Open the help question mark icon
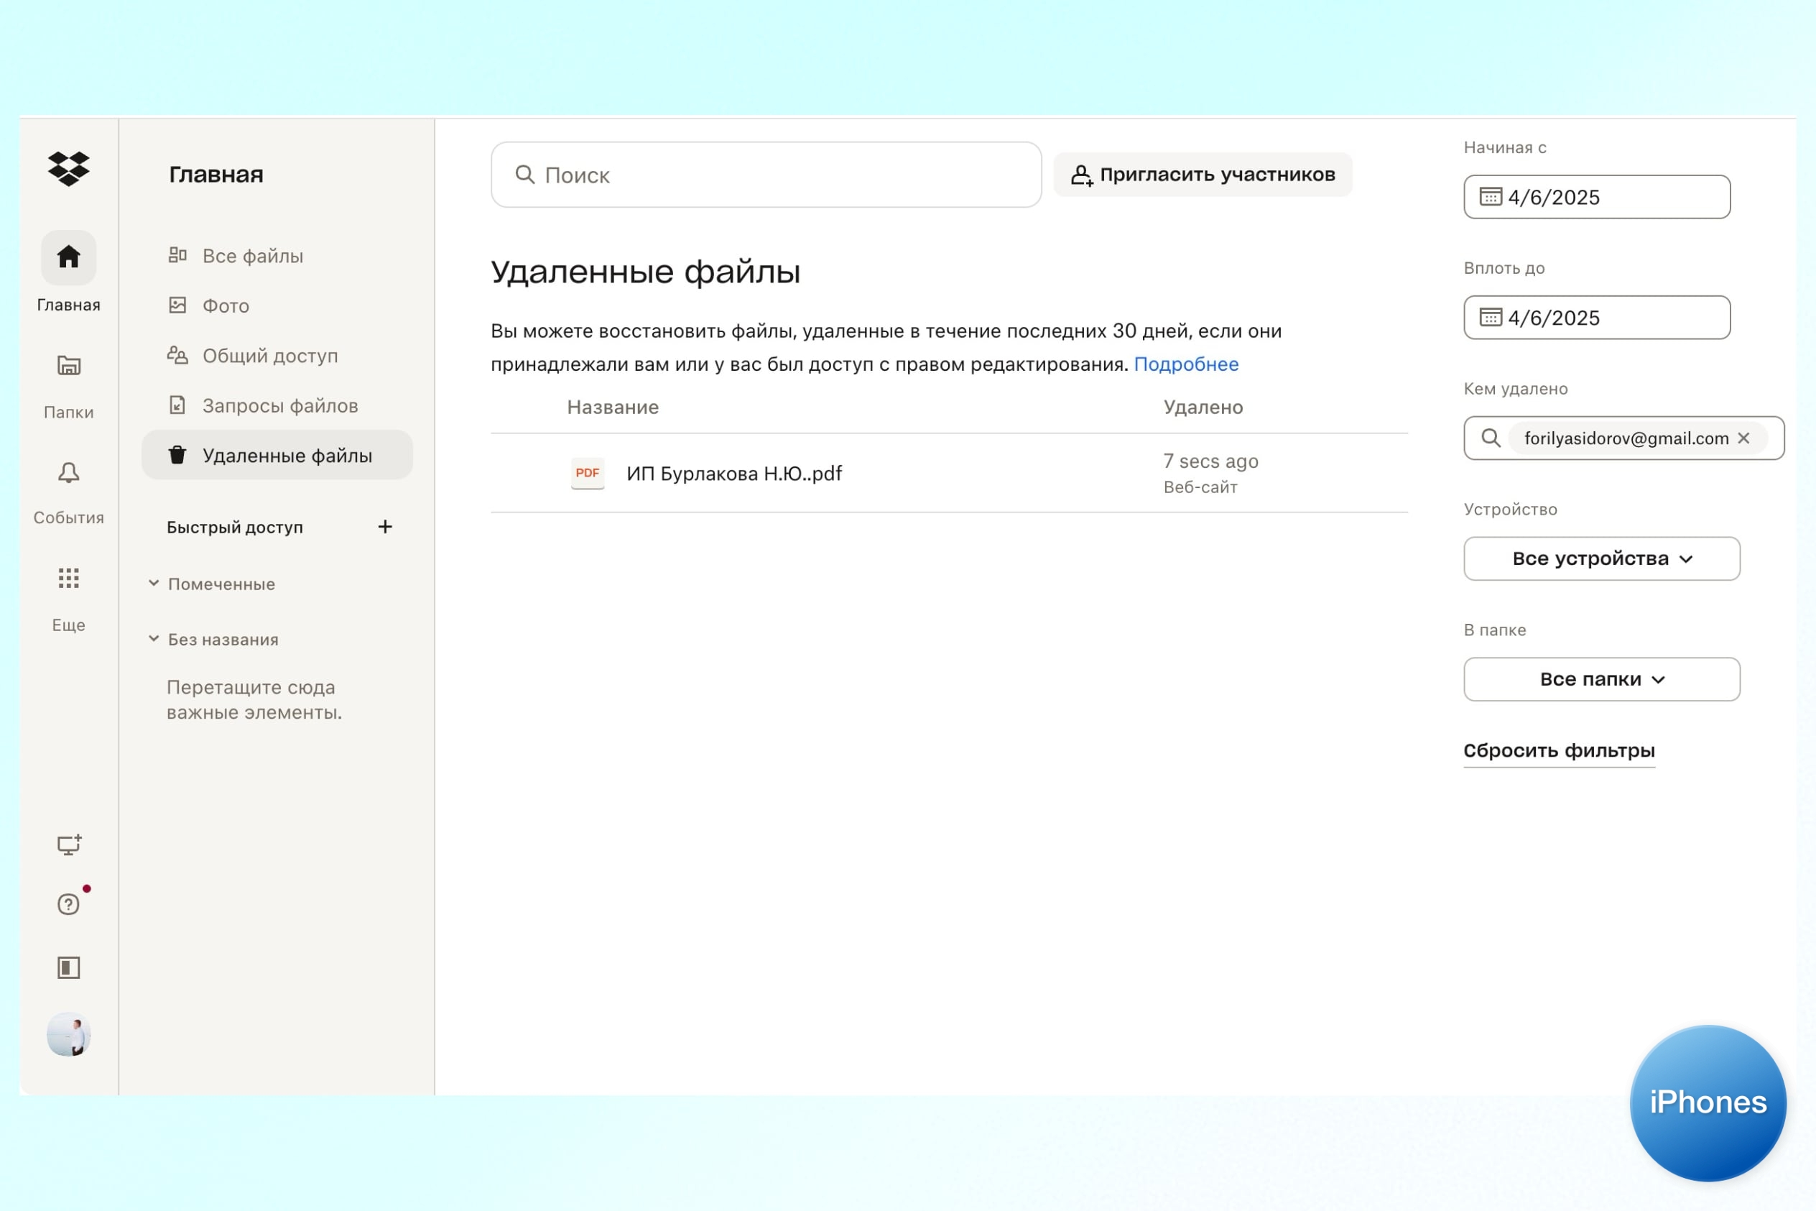1816x1211 pixels. (x=69, y=904)
